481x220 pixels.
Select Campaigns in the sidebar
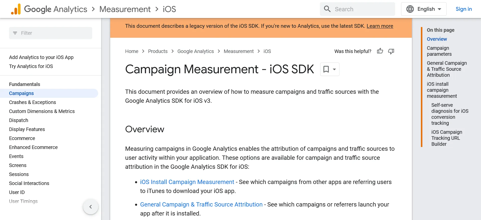click(x=49, y=93)
